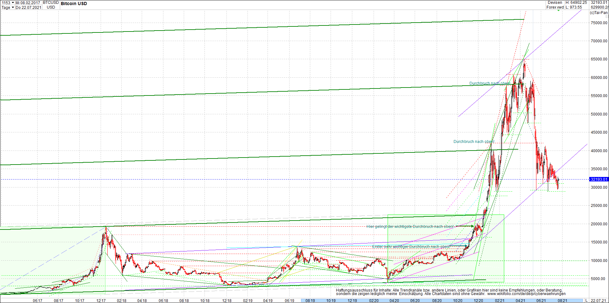Click the "Devisen Forex vwd" data source label

[x=554, y=5]
